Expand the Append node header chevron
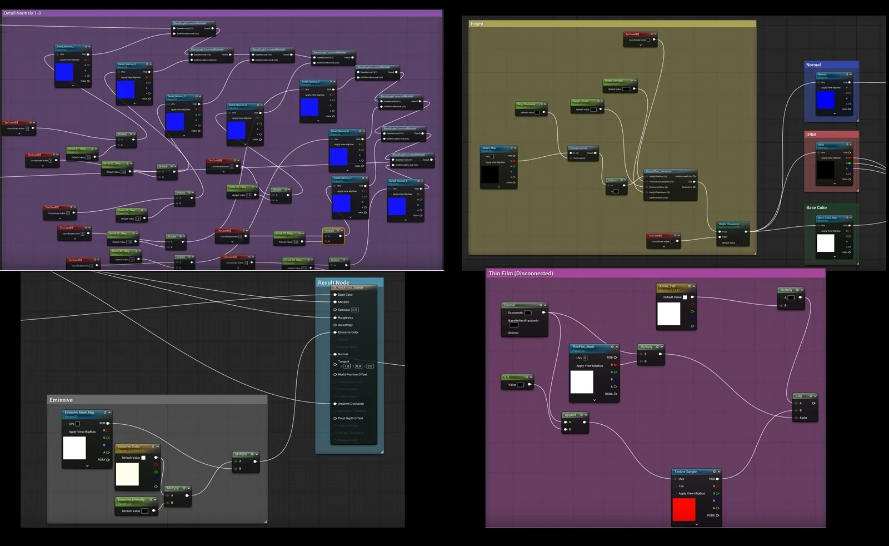 pos(586,415)
